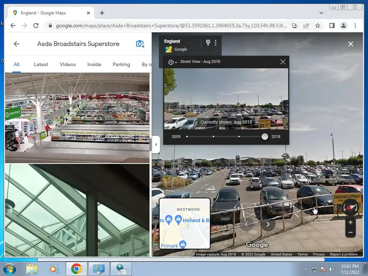The height and width of the screenshot is (276, 368).
Task: Go back in Chrome browser history
Action: coord(13,26)
